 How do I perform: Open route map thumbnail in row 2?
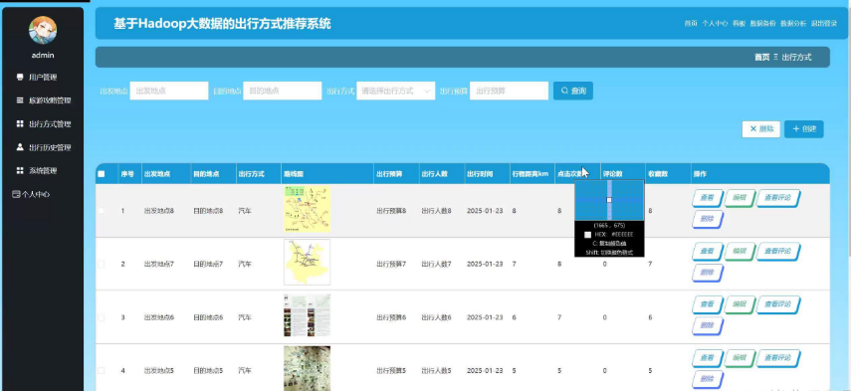[x=308, y=263]
